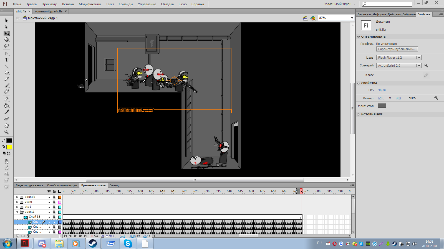444x249 pixels.
Task: Toggle Onion Skin in timeline
Action: coord(103,236)
